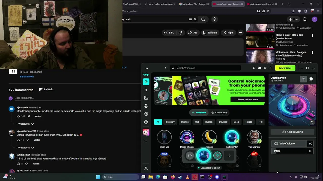Switch to the Google search browser tab
The width and height of the screenshot is (323, 181).
coord(194,4)
